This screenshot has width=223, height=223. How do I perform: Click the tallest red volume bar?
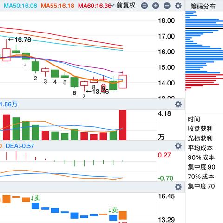click(123, 125)
